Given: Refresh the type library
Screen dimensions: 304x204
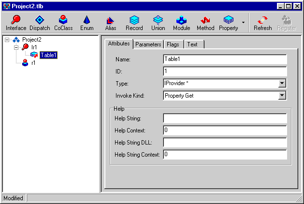Looking at the screenshot, I should click(263, 23).
